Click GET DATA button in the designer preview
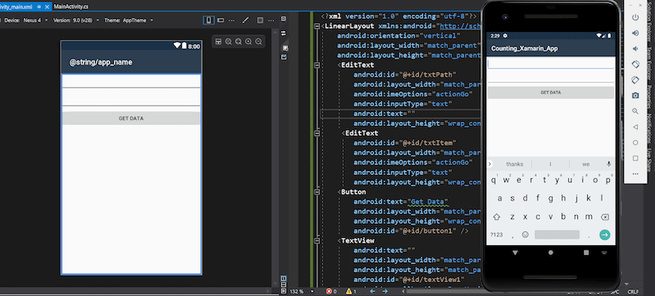655x296 pixels. tap(131, 119)
